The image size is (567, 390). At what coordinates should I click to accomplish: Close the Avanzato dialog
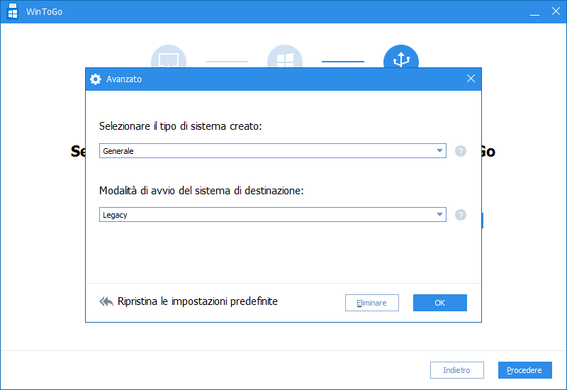click(471, 79)
